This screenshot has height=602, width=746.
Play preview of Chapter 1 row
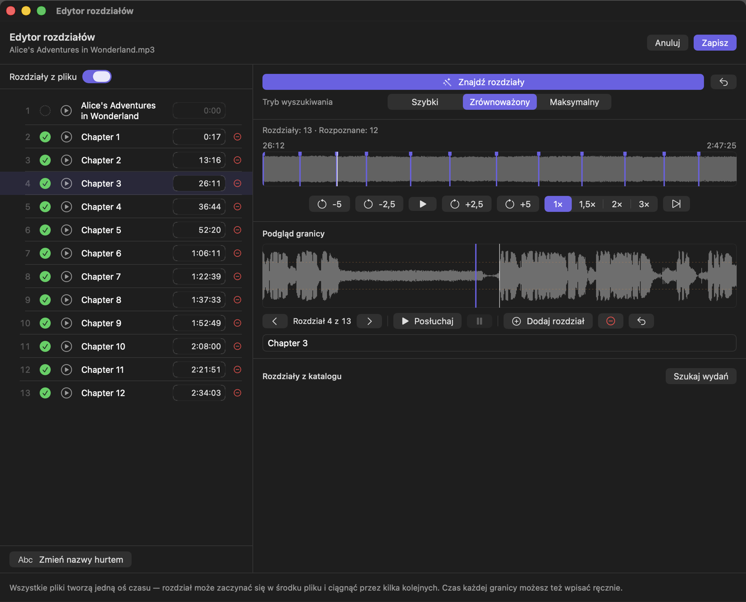(x=67, y=137)
